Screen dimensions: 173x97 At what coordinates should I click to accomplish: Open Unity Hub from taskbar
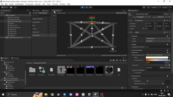click(x=89, y=95)
